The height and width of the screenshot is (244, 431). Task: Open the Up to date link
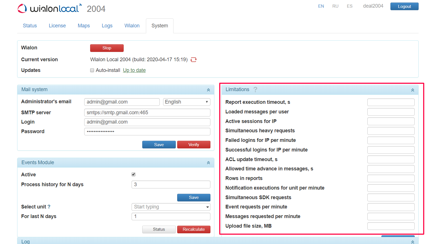tap(134, 70)
